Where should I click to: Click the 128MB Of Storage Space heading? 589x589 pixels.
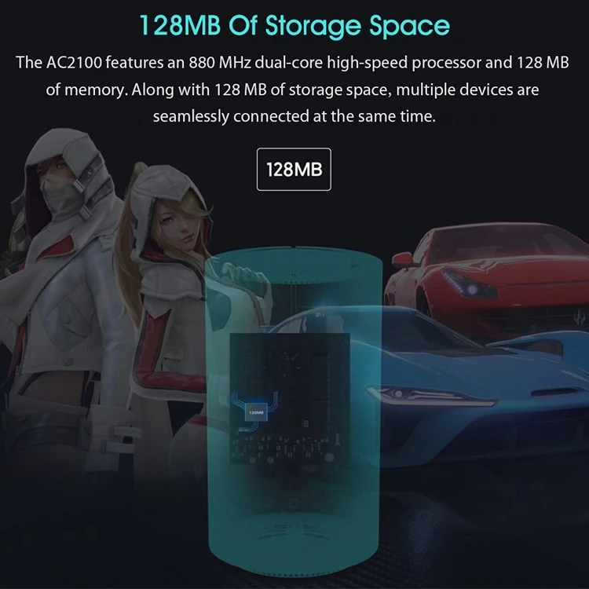point(294,25)
